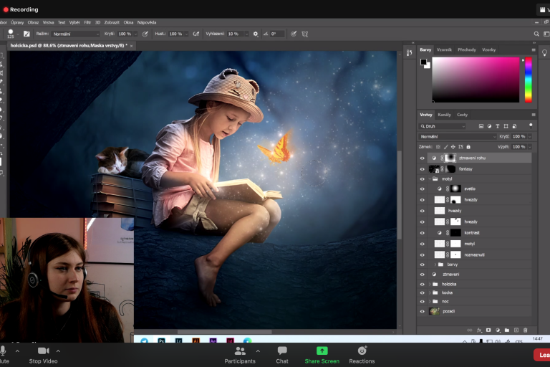Click the smoothing options gear icon
550x367 pixels.
click(x=256, y=34)
